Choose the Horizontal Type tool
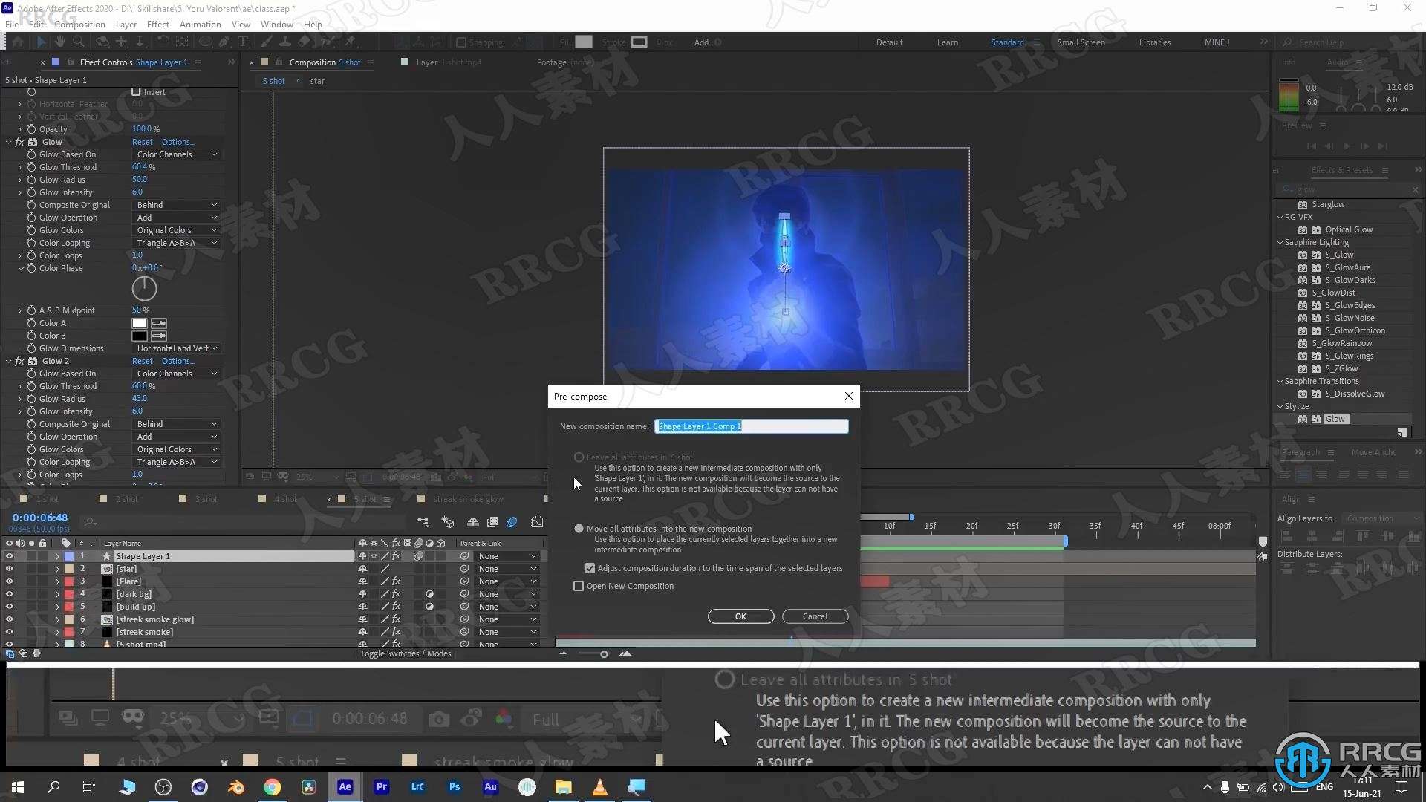The image size is (1426, 802). (x=242, y=42)
